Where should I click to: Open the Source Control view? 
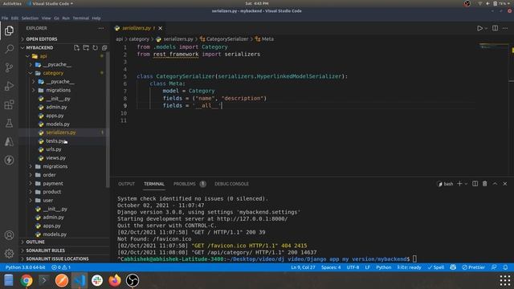click(x=9, y=67)
